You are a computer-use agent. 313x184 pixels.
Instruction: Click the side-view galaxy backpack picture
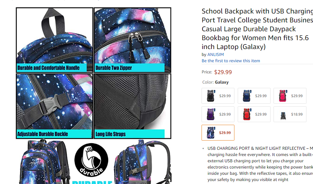click(x=143, y=161)
